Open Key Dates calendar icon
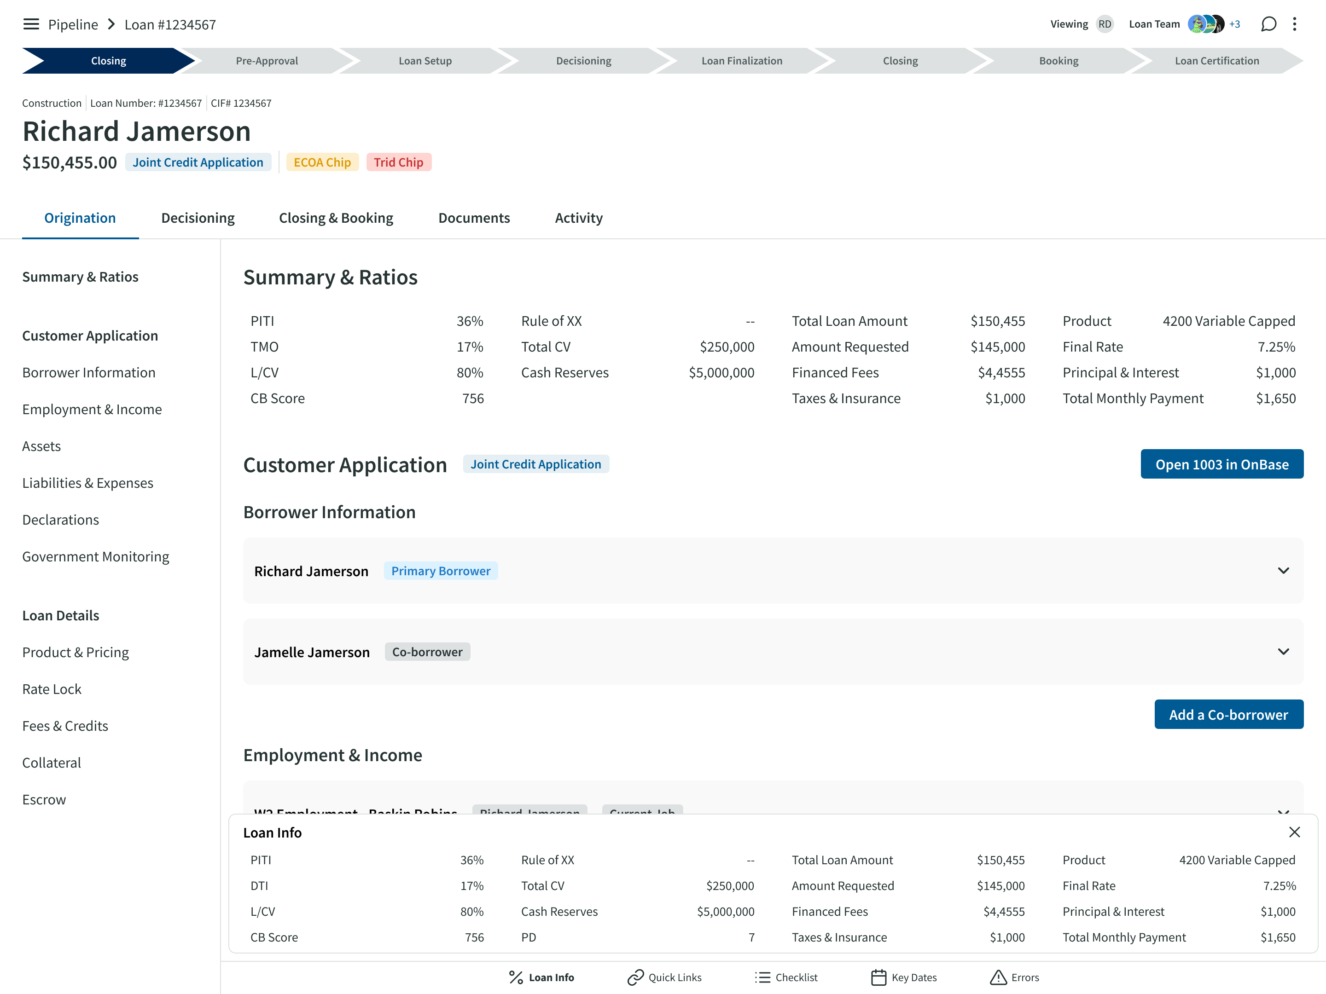Screen dimensions: 1326x994 pos(878,977)
